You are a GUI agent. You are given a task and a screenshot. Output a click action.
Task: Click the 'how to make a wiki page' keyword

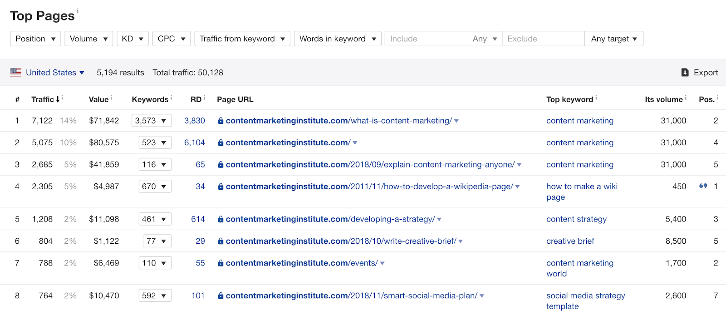click(582, 192)
